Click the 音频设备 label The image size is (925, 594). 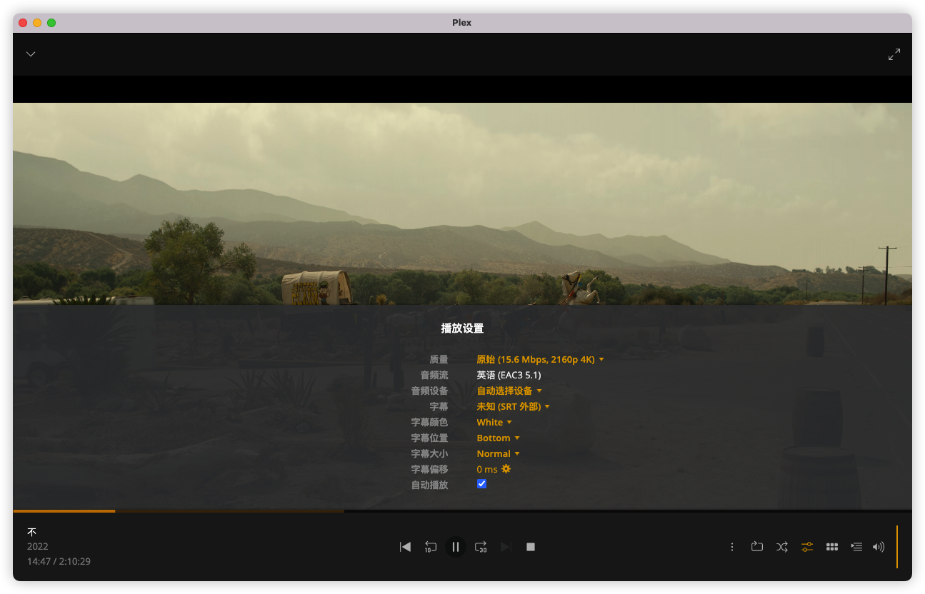tap(429, 391)
